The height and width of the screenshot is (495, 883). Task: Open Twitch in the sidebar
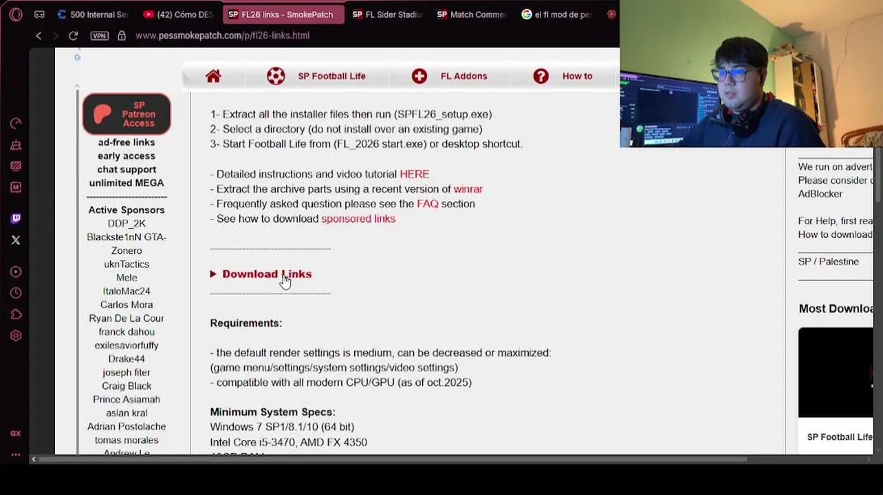[x=16, y=219]
